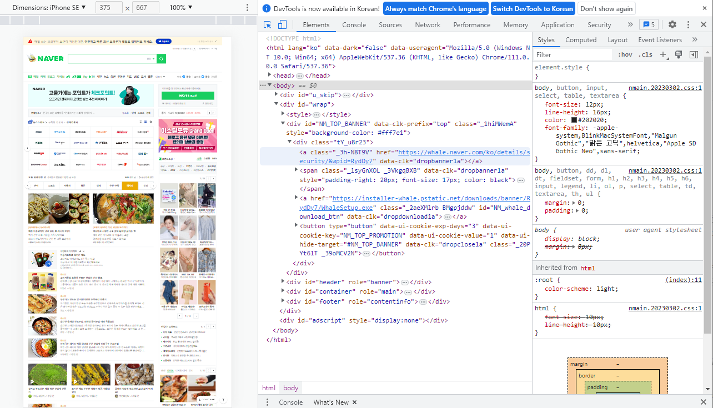Follow the installer-whale.pstatic.net href link
The image size is (713, 408).
pyautogui.click(x=431, y=198)
